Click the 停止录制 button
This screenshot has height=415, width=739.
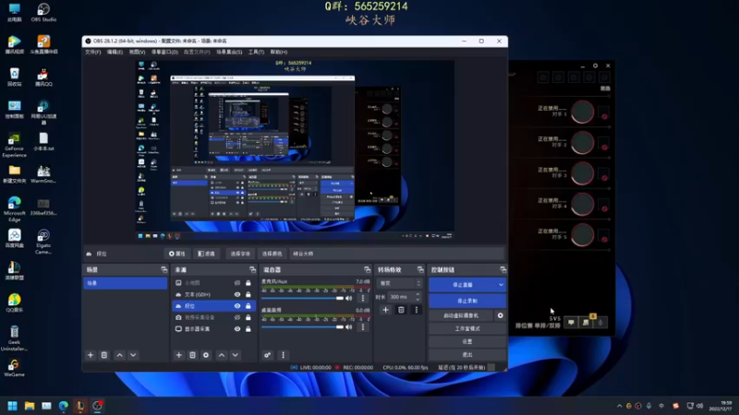467,301
